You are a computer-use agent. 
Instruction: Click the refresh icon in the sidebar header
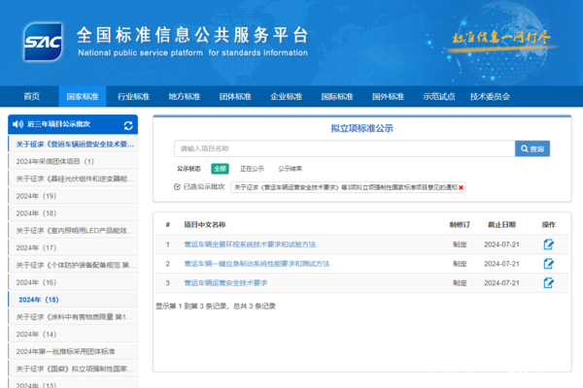128,125
